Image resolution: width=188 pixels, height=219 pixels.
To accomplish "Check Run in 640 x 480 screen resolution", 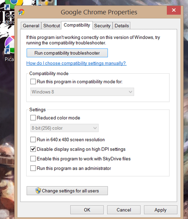I will 33,139.
